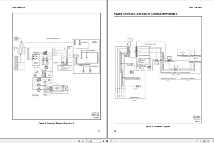Click the greyed-out next-view icon

point(115,141)
